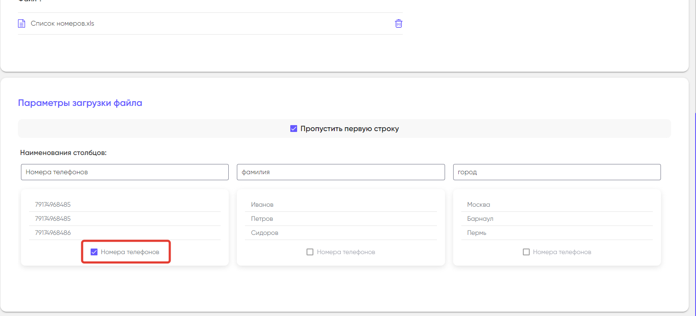Delete the Список номеров.xls file with the trash icon
The height and width of the screenshot is (316, 696).
(398, 23)
